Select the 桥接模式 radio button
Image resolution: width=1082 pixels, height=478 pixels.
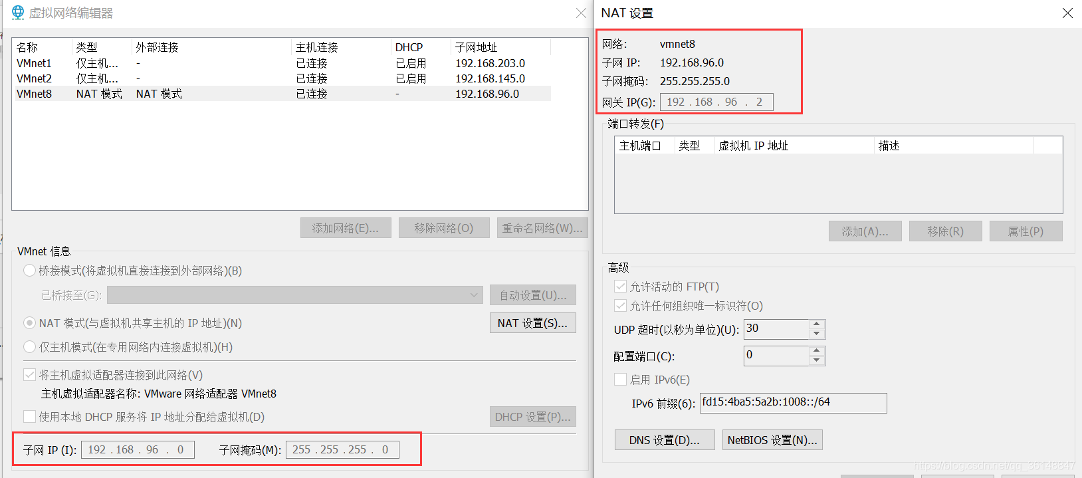coord(29,271)
